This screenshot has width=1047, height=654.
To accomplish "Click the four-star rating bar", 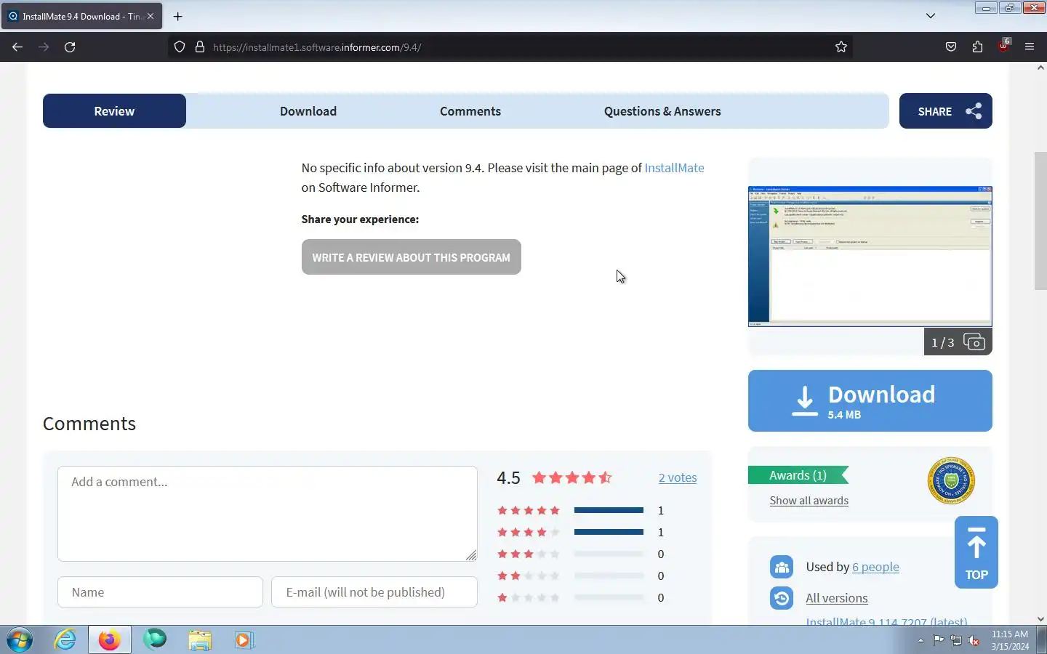I will (x=609, y=532).
